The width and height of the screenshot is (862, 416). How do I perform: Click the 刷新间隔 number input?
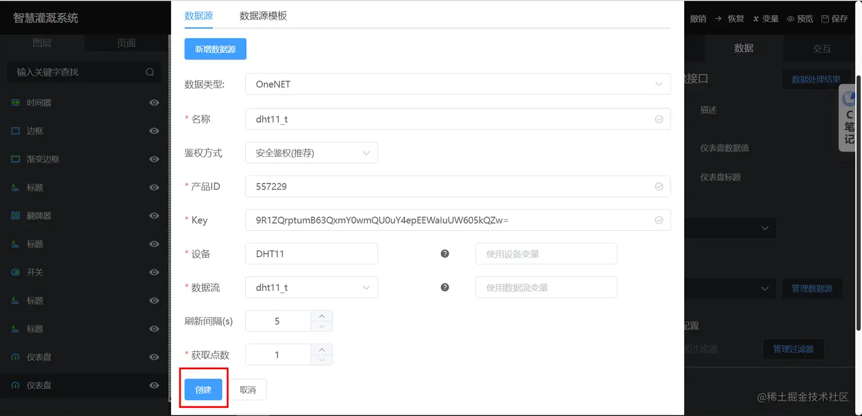[278, 321]
